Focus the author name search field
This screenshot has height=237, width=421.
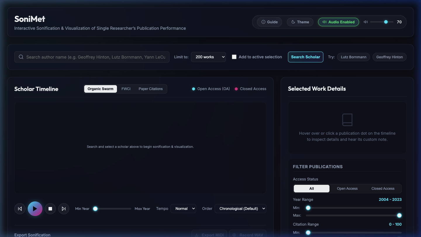92,57
